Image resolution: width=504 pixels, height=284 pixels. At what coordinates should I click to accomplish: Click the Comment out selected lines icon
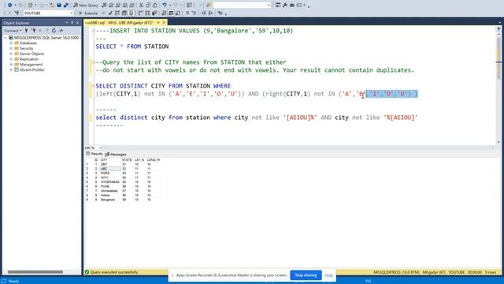[x=187, y=13]
